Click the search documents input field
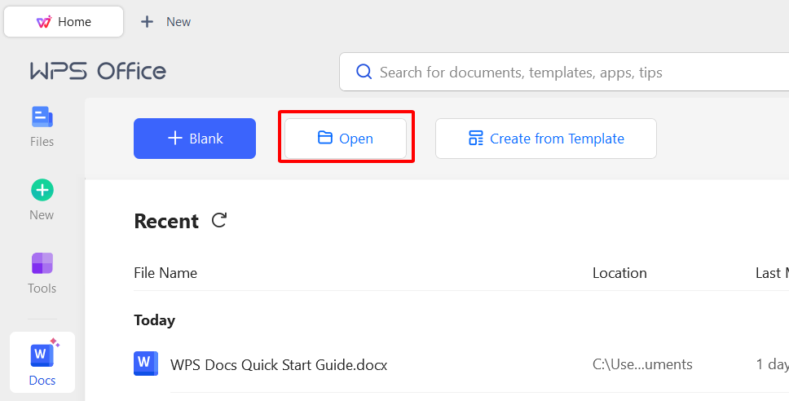 [x=563, y=72]
